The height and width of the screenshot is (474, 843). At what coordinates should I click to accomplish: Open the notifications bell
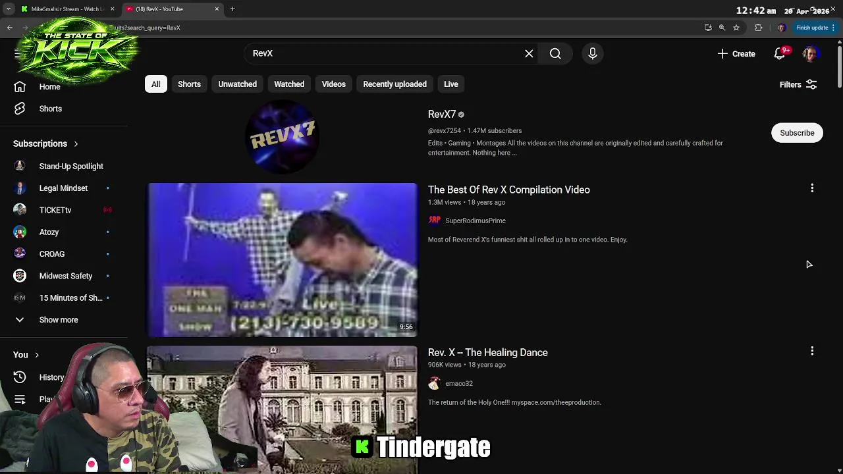[780, 54]
